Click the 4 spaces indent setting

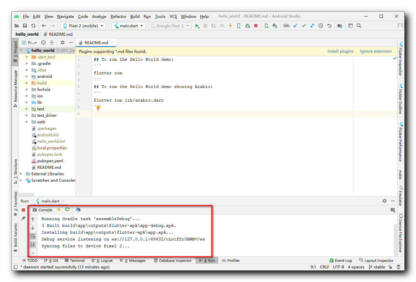[356, 267]
